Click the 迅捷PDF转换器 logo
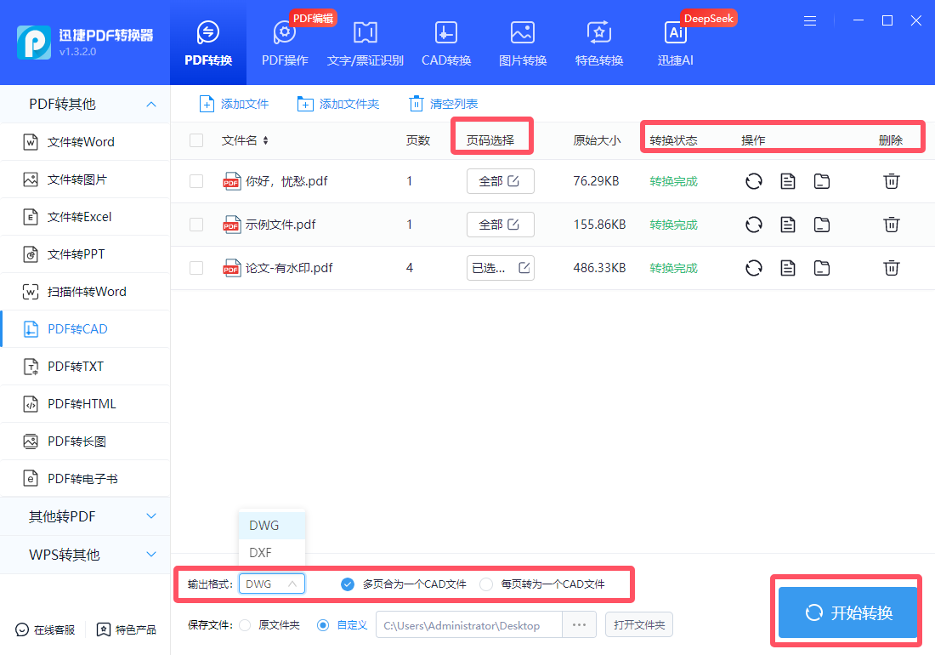Viewport: 935px width, 655px height. click(33, 43)
